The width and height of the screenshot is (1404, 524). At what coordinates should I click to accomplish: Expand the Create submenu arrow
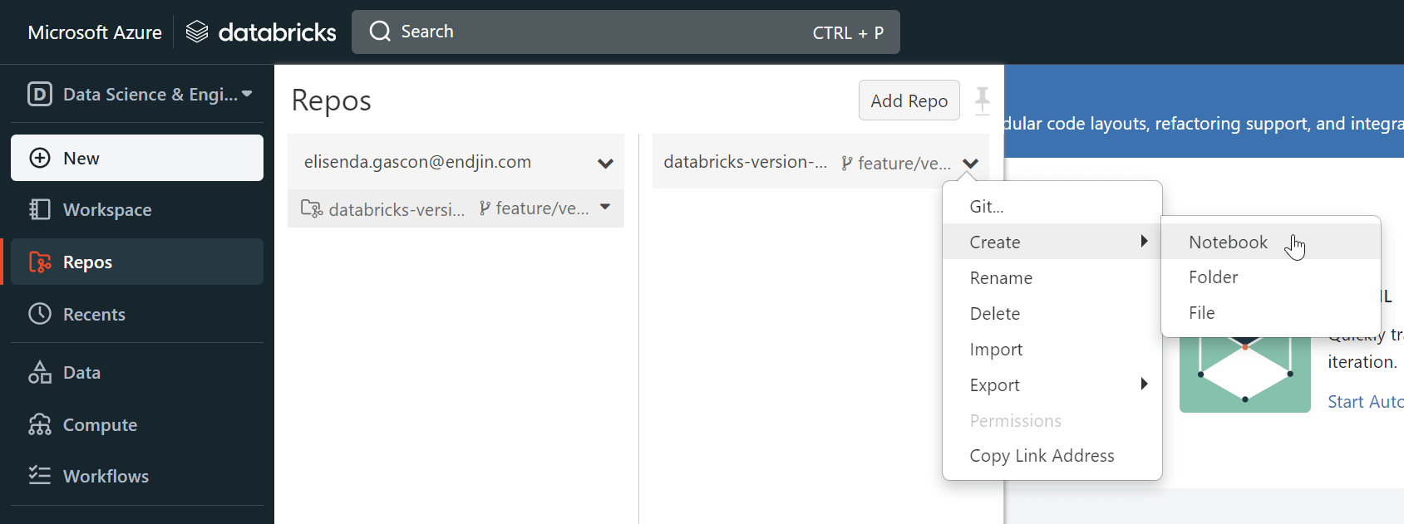point(1145,241)
